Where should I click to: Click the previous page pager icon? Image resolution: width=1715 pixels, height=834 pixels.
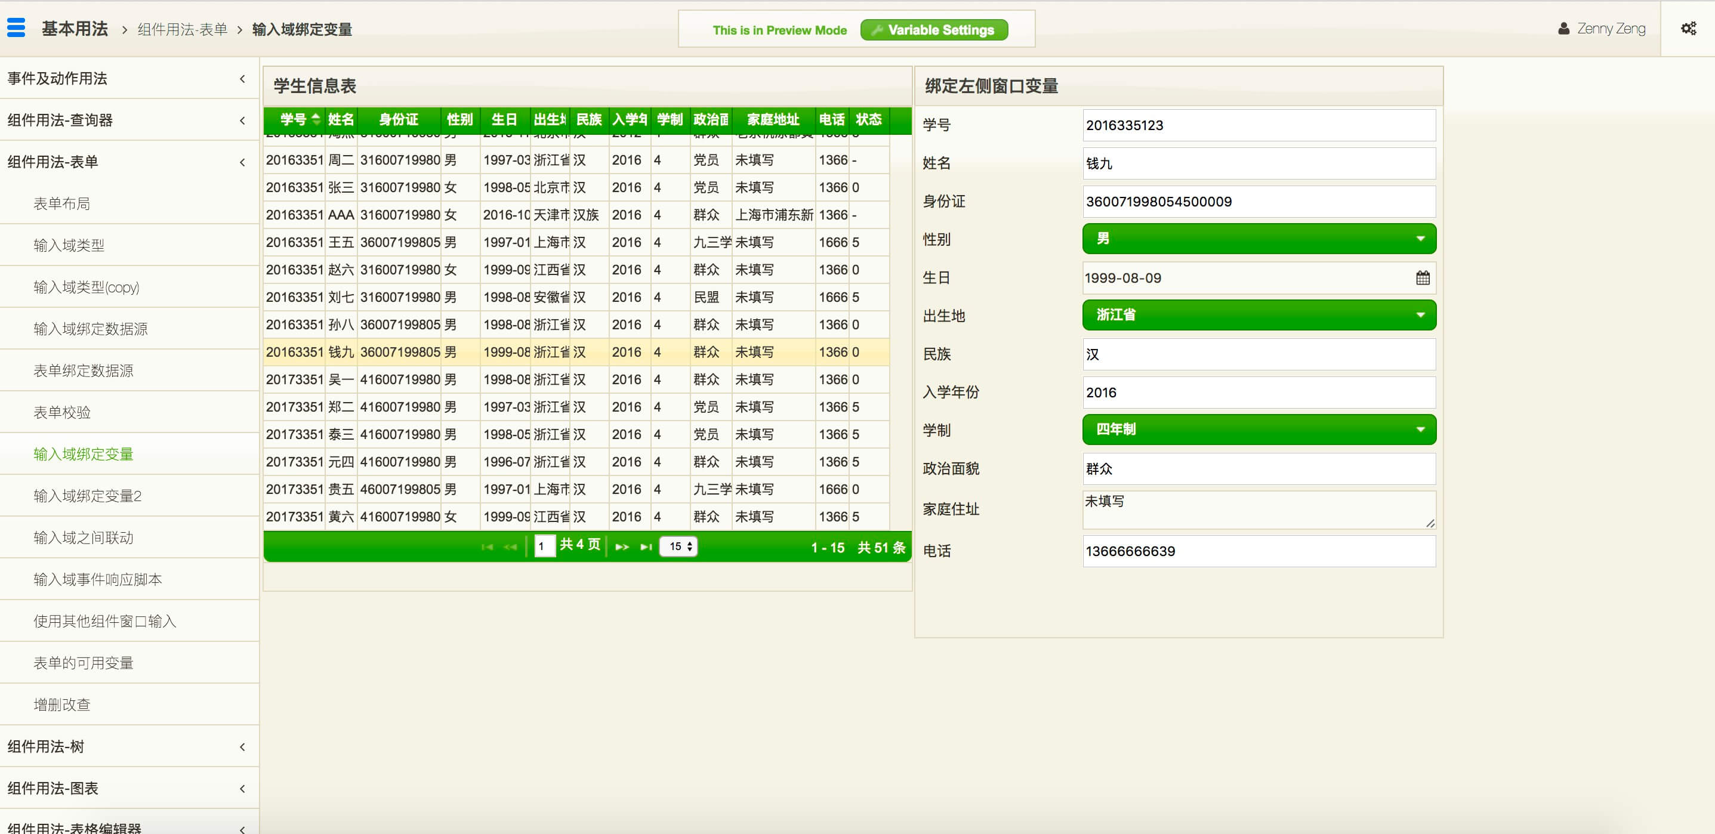click(511, 546)
